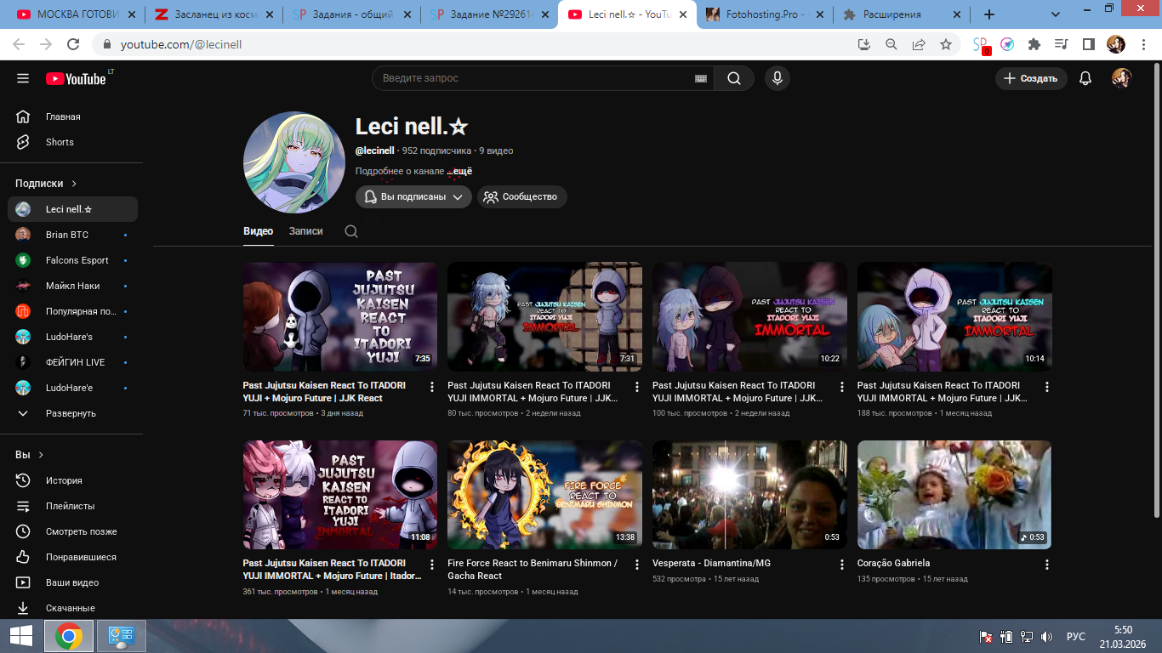The width and height of the screenshot is (1162, 653).
Task: Expand subscriptions list with 'Развернуть'
Action: coord(71,413)
